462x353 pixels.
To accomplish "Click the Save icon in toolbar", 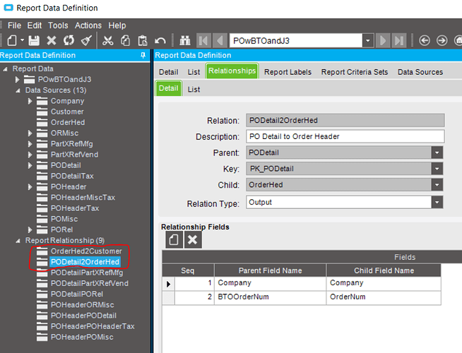I will [x=34, y=41].
